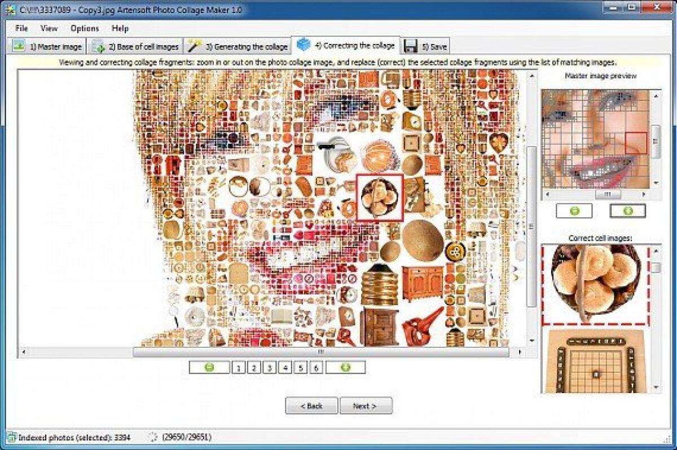Switch to the Master image tab
Screen dimensions: 677x450
point(53,47)
